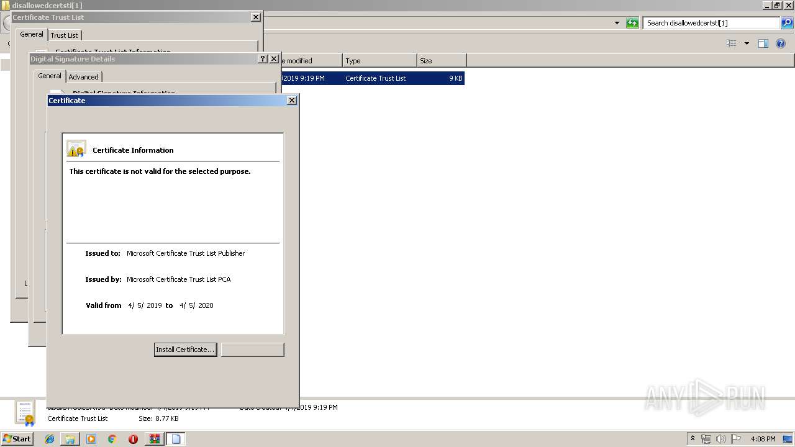Screen dimensions: 795x447
Task: Show hidden tray icons arrow
Action: coord(693,439)
